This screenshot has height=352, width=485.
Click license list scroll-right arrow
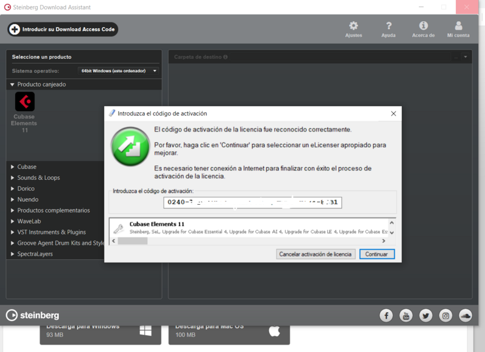pos(384,241)
